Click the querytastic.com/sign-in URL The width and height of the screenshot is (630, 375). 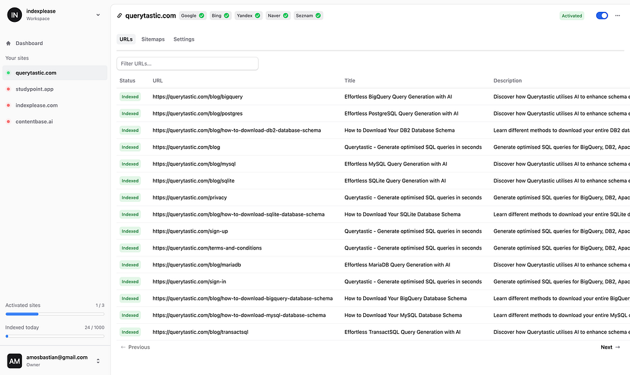pos(189,282)
